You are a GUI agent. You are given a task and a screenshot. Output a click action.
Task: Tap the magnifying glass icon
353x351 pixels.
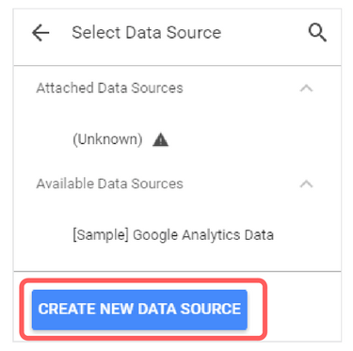pyautogui.click(x=317, y=33)
